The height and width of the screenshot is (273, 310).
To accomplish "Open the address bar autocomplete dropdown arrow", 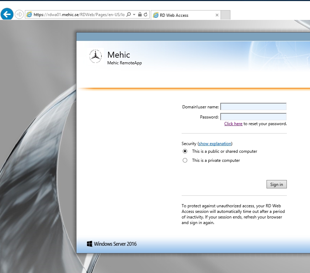I will pos(134,15).
